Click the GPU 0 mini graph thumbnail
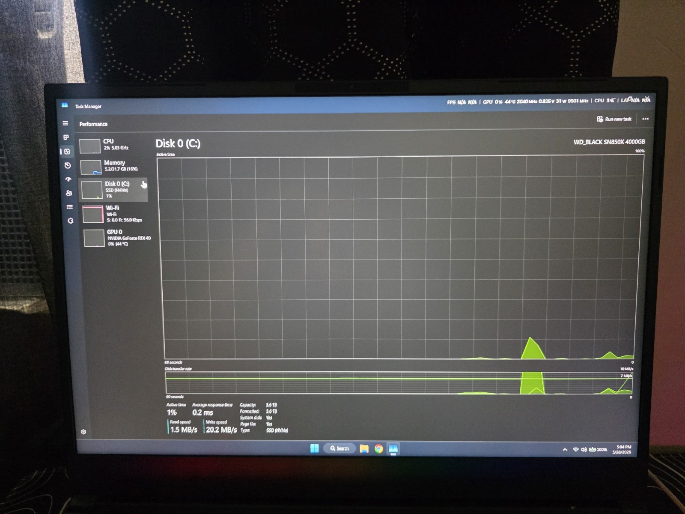Screen dimensions: 685x514 [94, 238]
